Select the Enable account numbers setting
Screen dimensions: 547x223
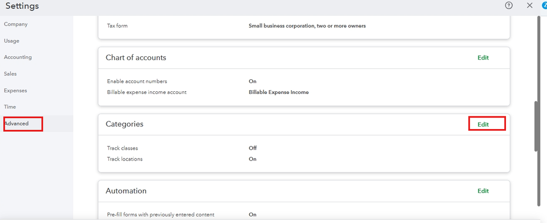[137, 81]
